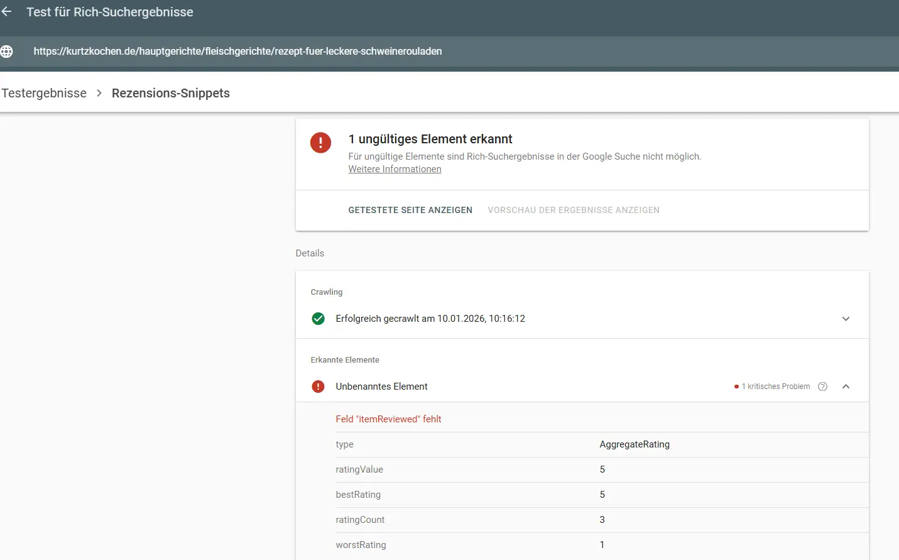The image size is (899, 560).
Task: Click the red error icon beside '1 ungültiges Element erkannt'
Action: click(320, 143)
